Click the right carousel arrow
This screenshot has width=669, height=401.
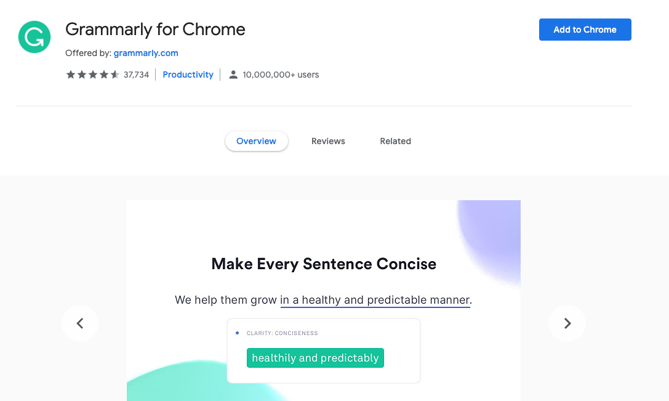click(x=567, y=323)
